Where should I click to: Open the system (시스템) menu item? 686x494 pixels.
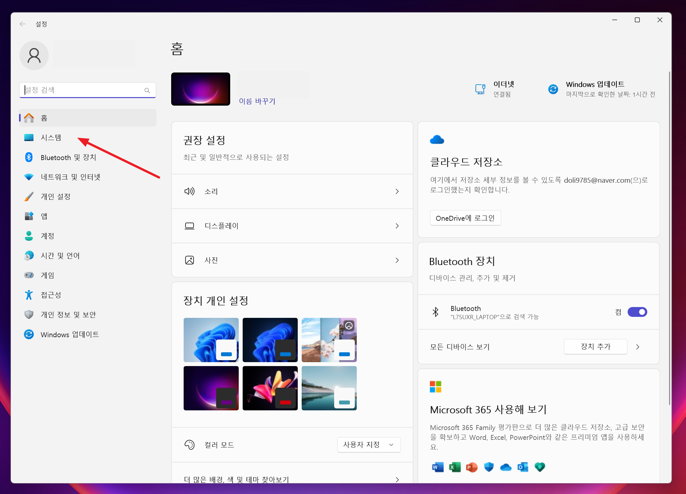pos(51,138)
